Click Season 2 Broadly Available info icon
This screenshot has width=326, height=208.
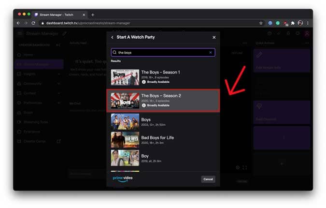(143, 105)
